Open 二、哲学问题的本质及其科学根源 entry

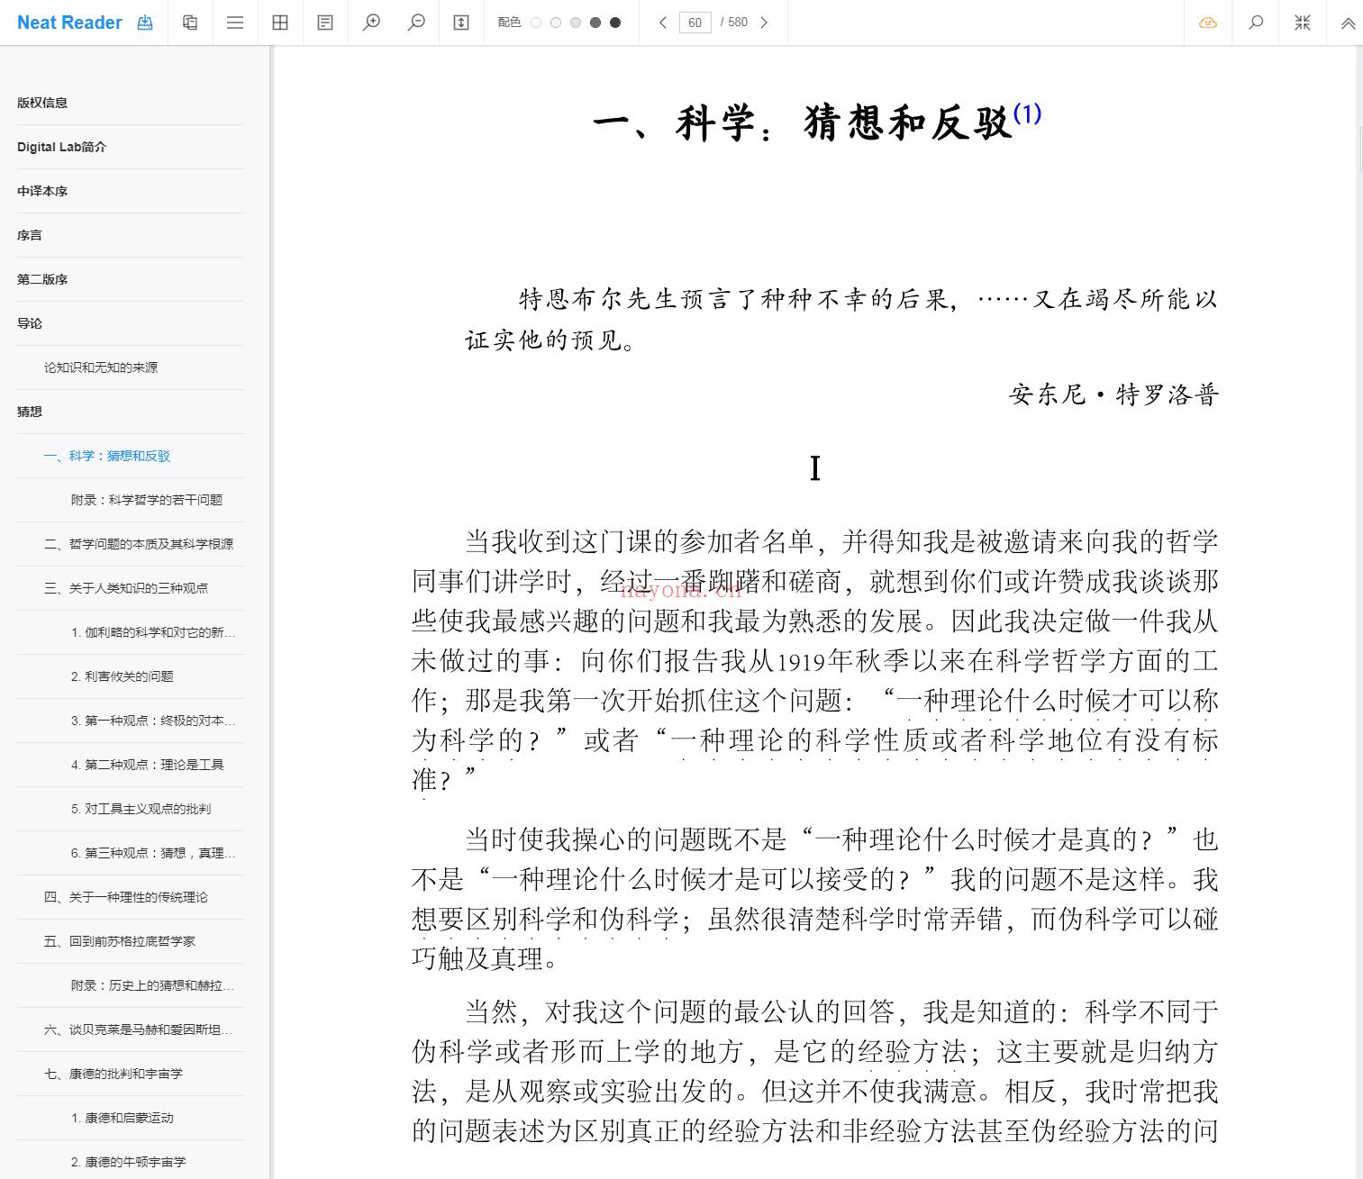click(131, 544)
